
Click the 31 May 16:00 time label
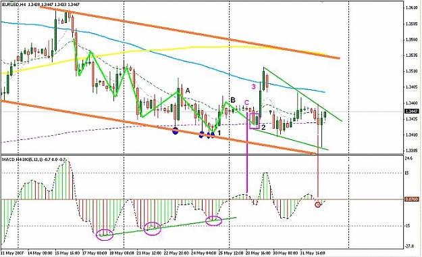[x=313, y=254]
